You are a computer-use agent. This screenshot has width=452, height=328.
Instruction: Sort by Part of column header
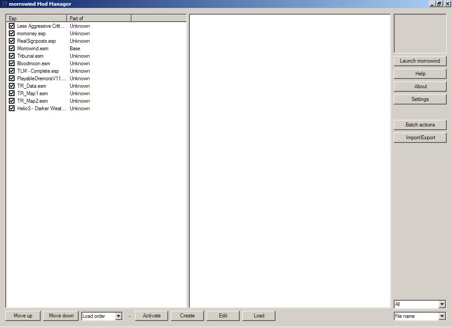click(x=99, y=19)
